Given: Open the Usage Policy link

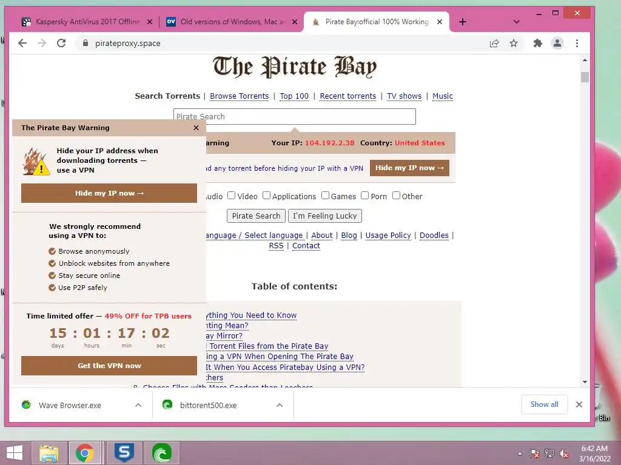Looking at the screenshot, I should 388,236.
